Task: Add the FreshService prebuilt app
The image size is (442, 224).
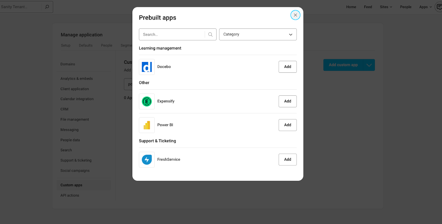Action: click(288, 160)
